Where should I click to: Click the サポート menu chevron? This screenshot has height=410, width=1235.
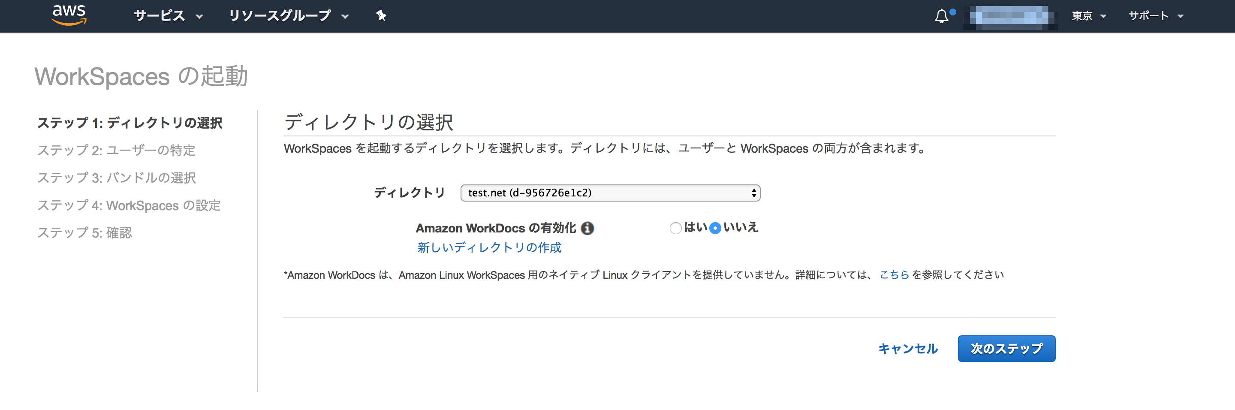point(1181,16)
